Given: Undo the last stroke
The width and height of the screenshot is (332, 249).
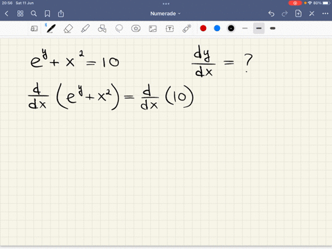Looking at the screenshot, I should point(271,14).
